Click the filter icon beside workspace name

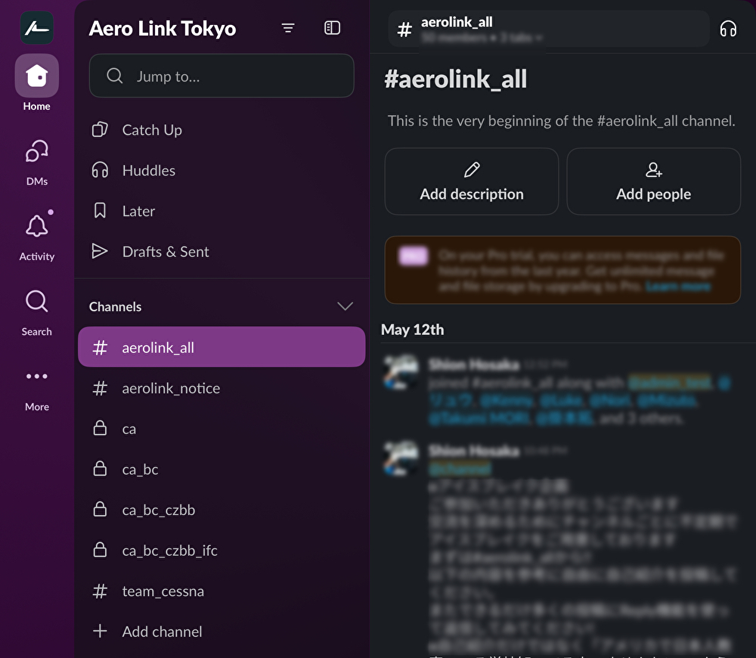(x=287, y=28)
